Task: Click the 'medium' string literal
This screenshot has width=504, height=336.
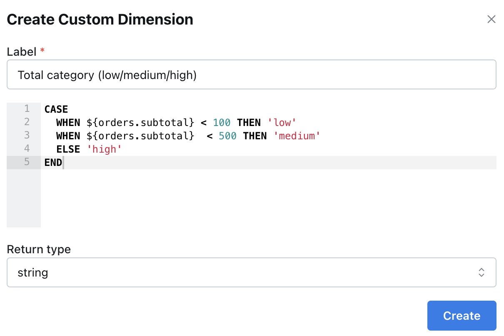Action: (x=297, y=136)
